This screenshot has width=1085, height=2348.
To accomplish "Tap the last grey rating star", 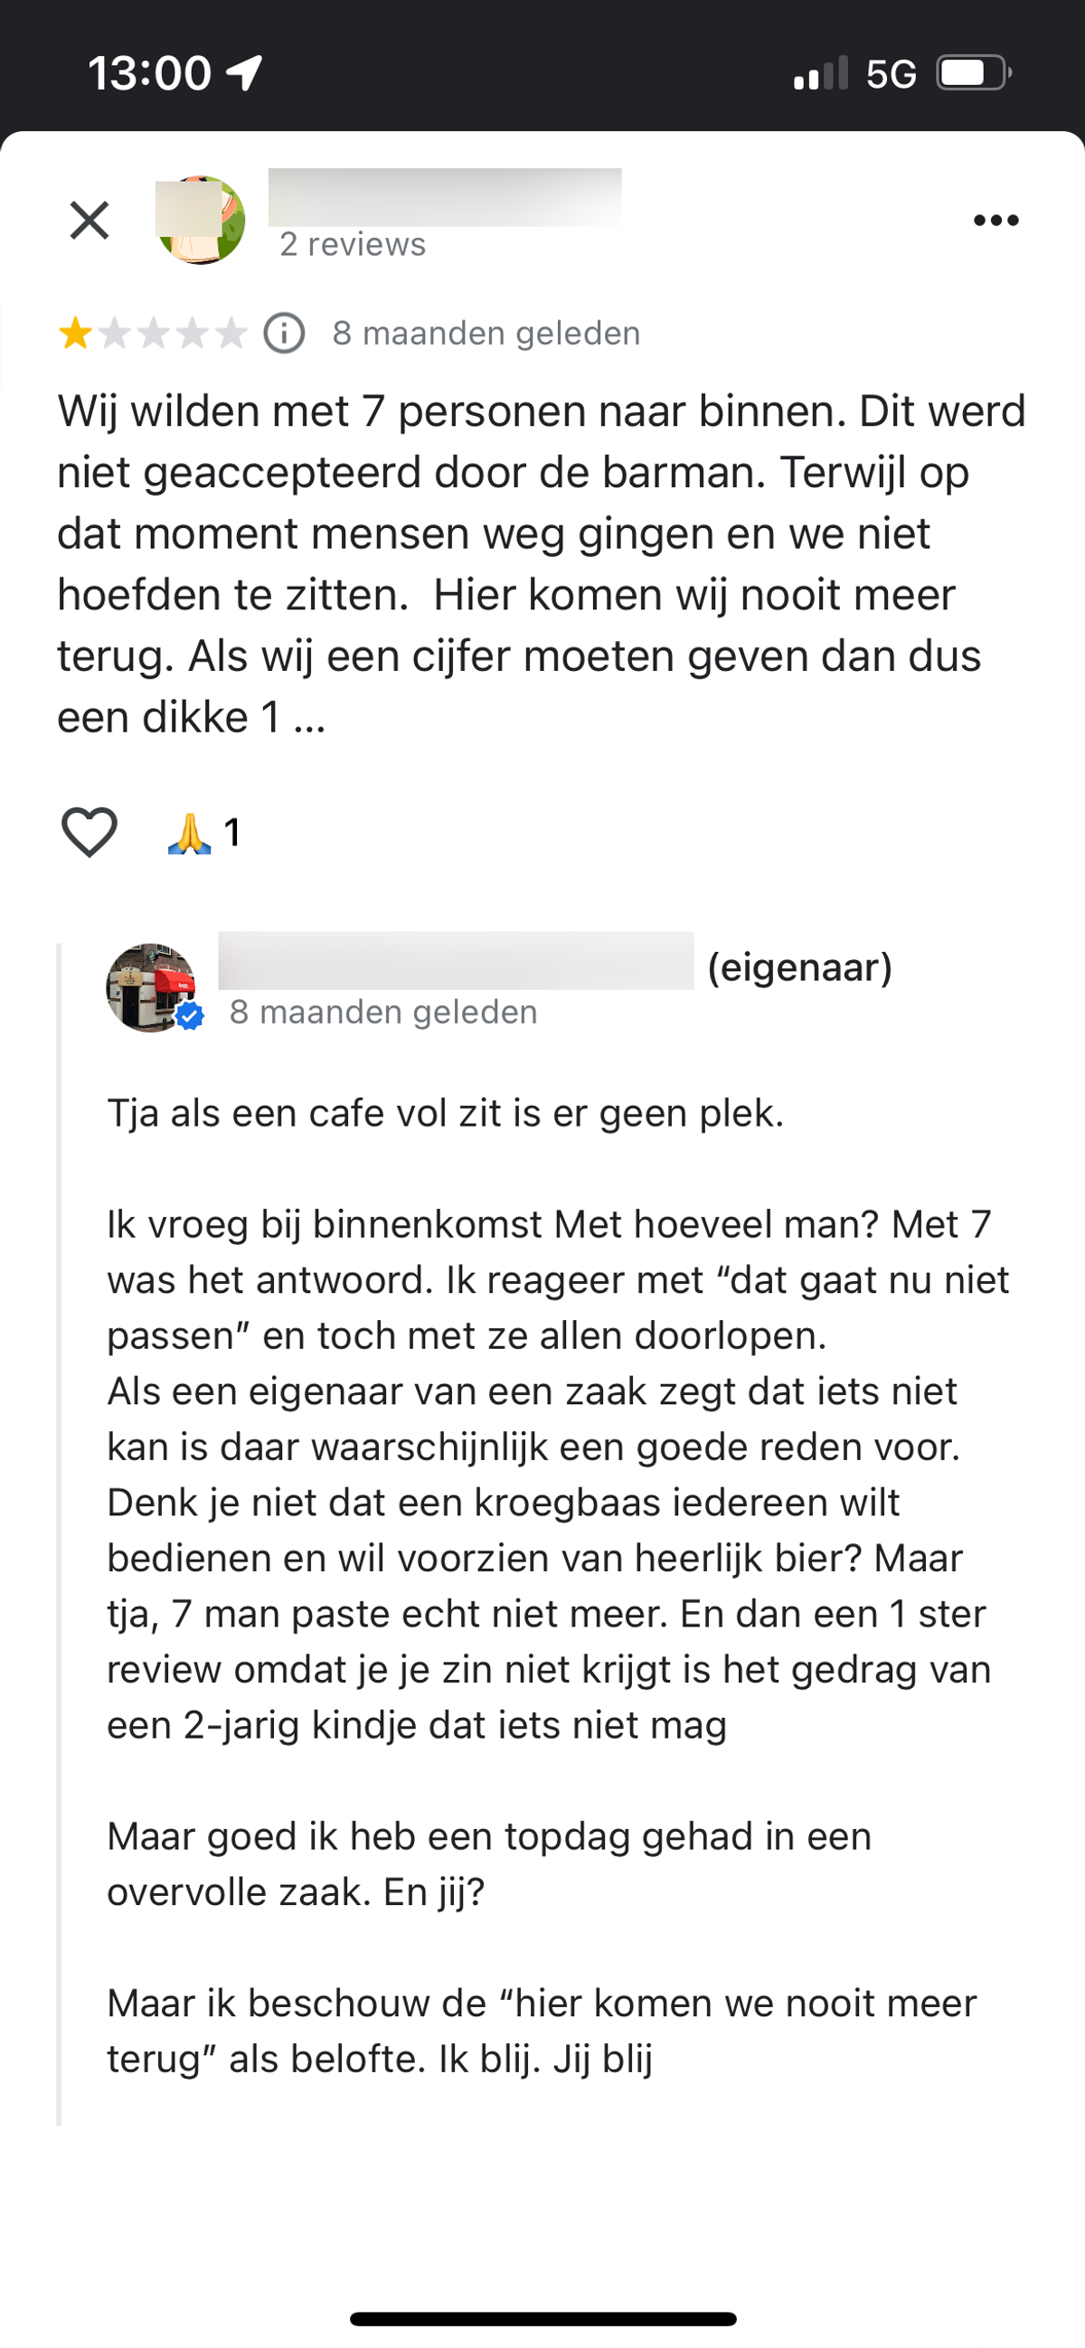I will pos(231,334).
